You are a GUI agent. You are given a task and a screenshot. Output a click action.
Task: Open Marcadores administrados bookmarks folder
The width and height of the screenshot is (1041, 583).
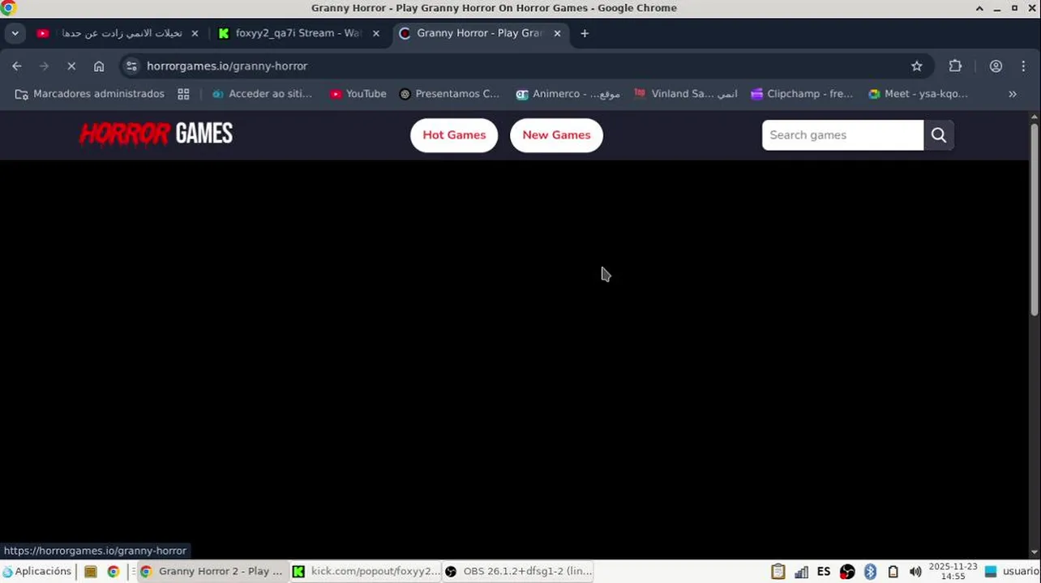(x=90, y=94)
